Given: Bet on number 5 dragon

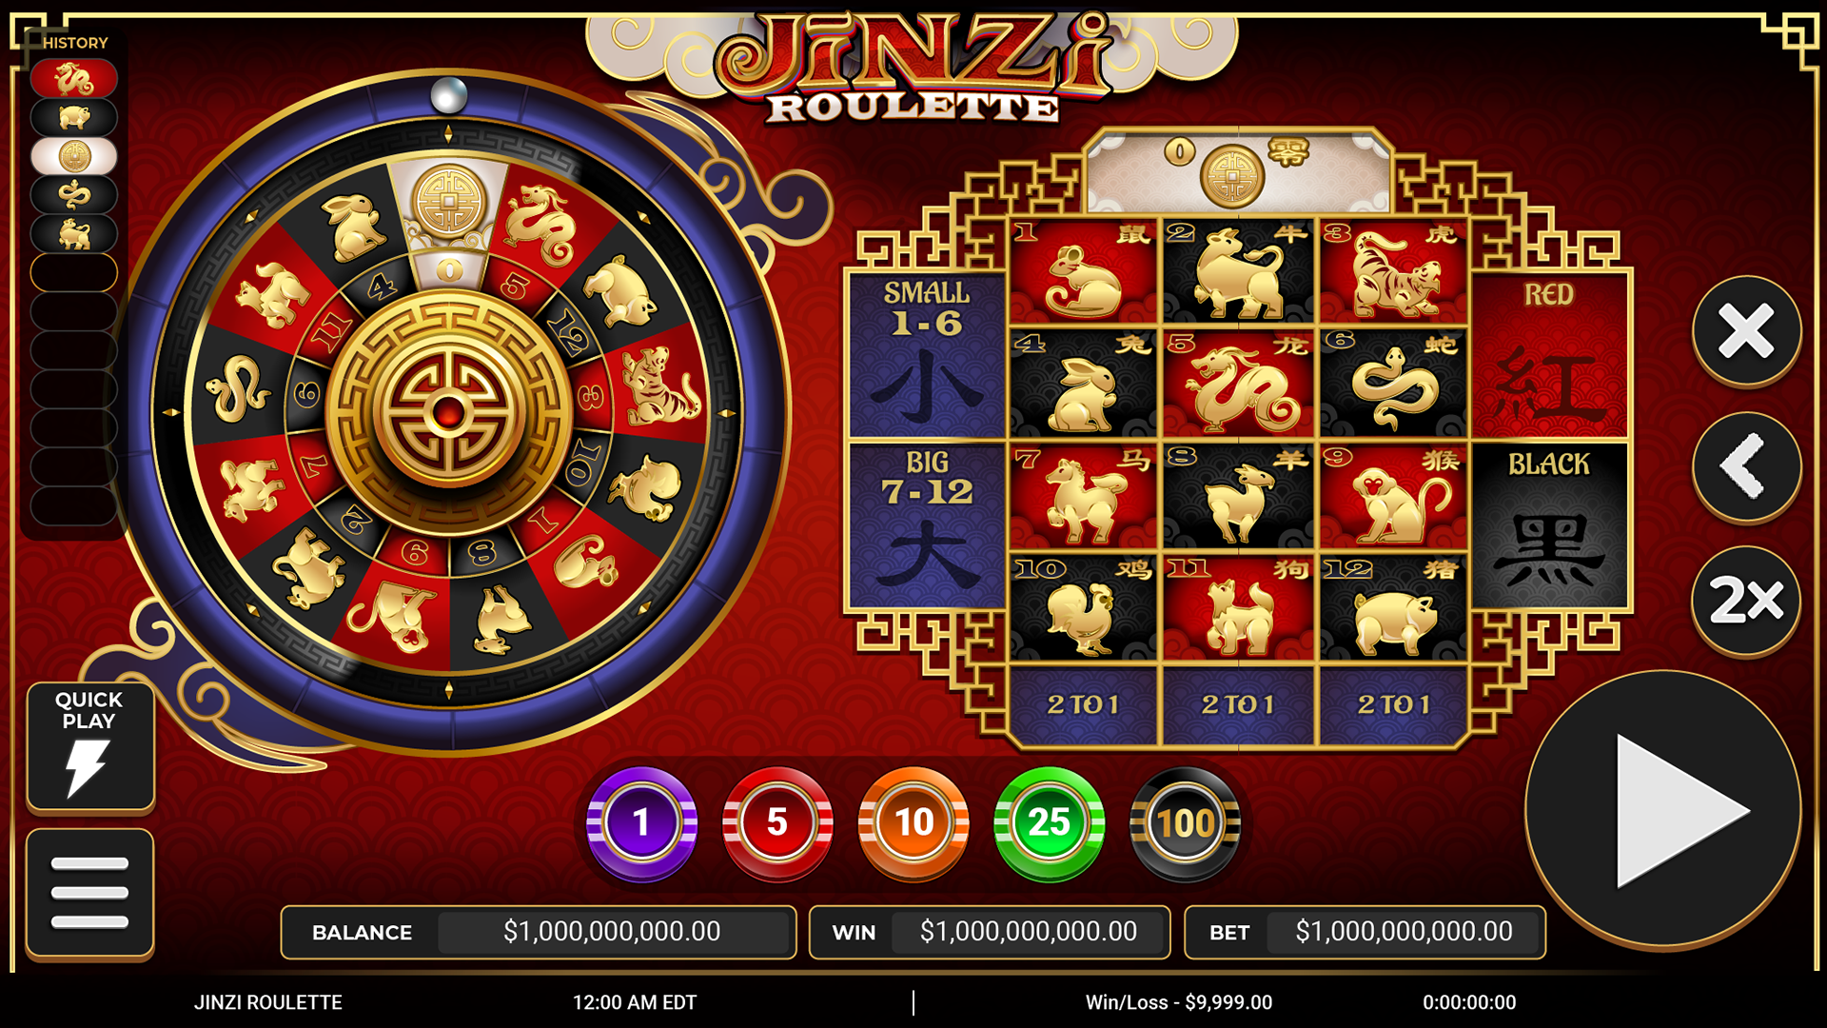Looking at the screenshot, I should (1238, 384).
